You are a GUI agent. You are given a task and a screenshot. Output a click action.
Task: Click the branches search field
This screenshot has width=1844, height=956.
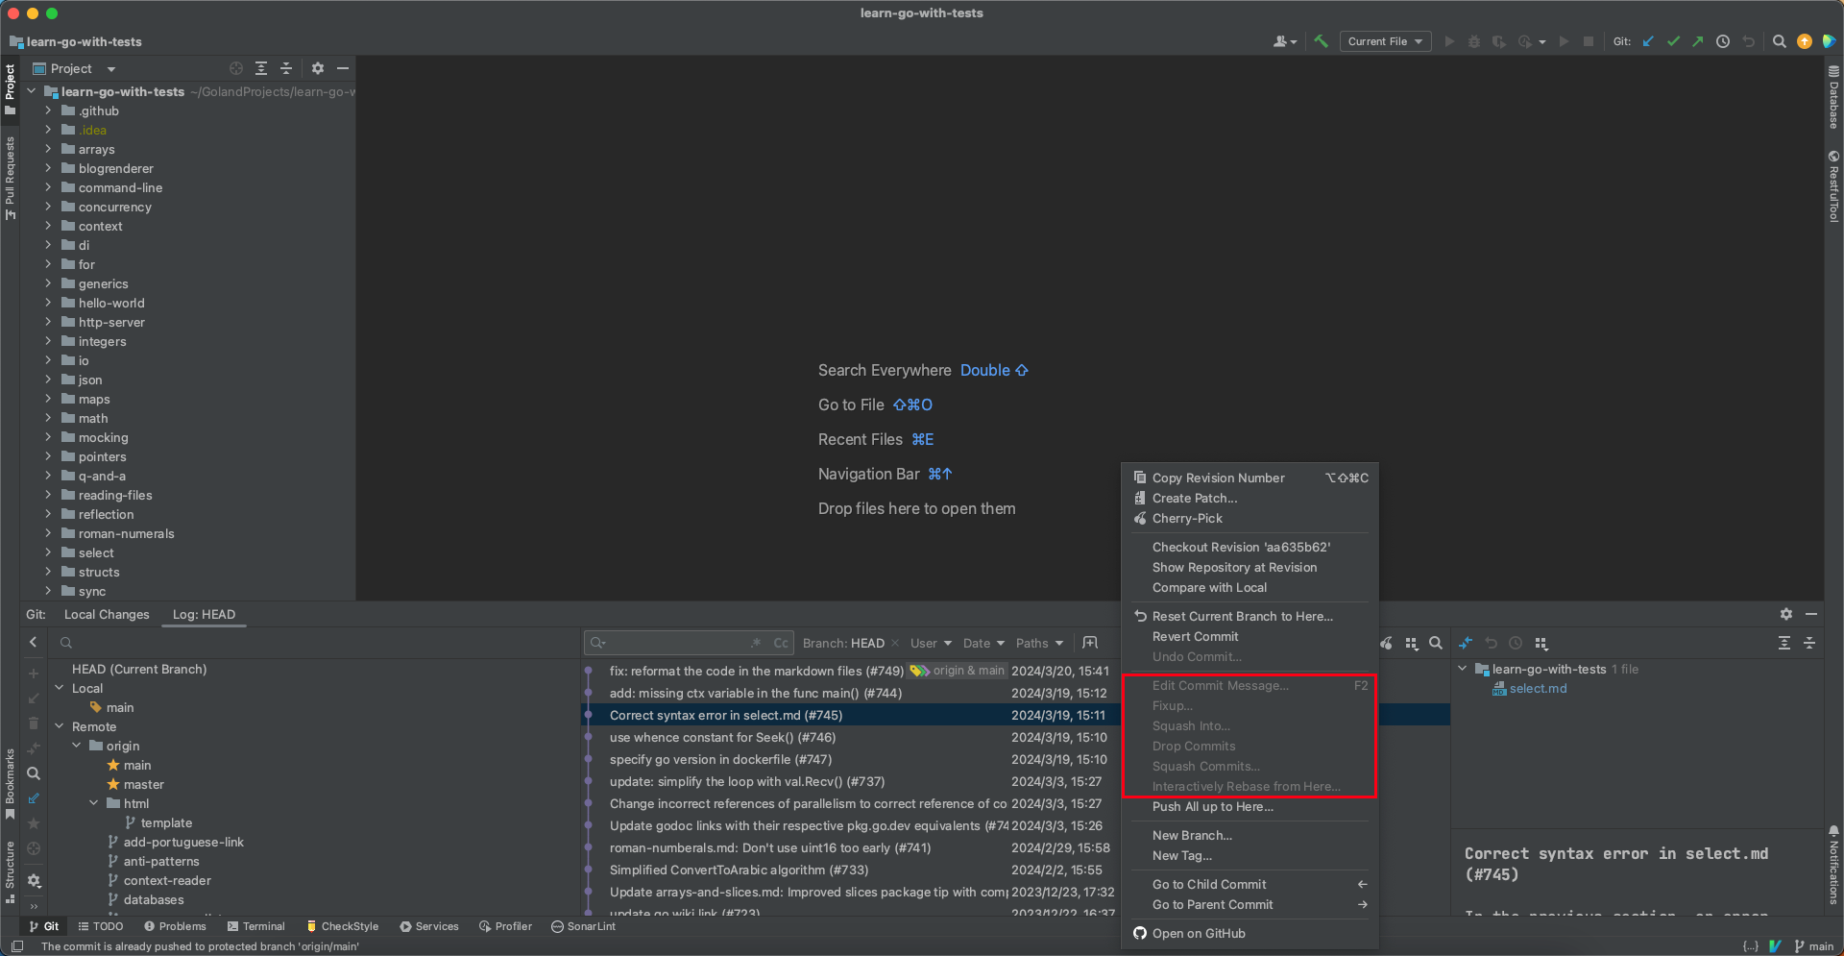coord(317,642)
